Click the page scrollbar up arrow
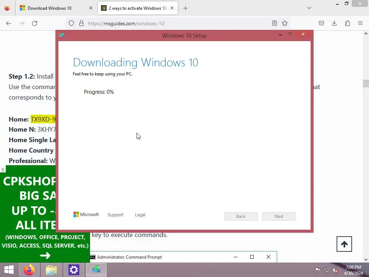369x277 pixels. click(366, 34)
